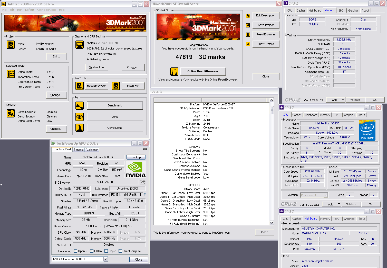
Task: Open the File menu in 3DMark2001
Action: pos(4,10)
